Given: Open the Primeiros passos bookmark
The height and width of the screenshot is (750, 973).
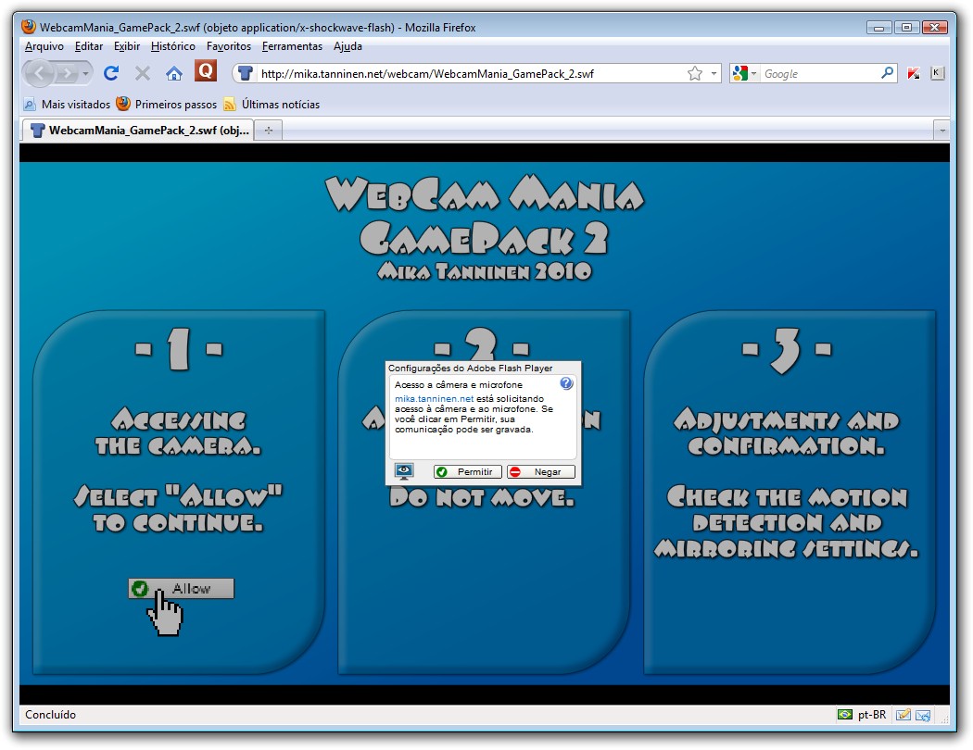Looking at the screenshot, I should click(167, 104).
